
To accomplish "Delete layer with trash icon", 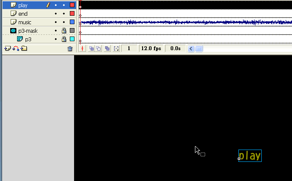I will (70, 49).
